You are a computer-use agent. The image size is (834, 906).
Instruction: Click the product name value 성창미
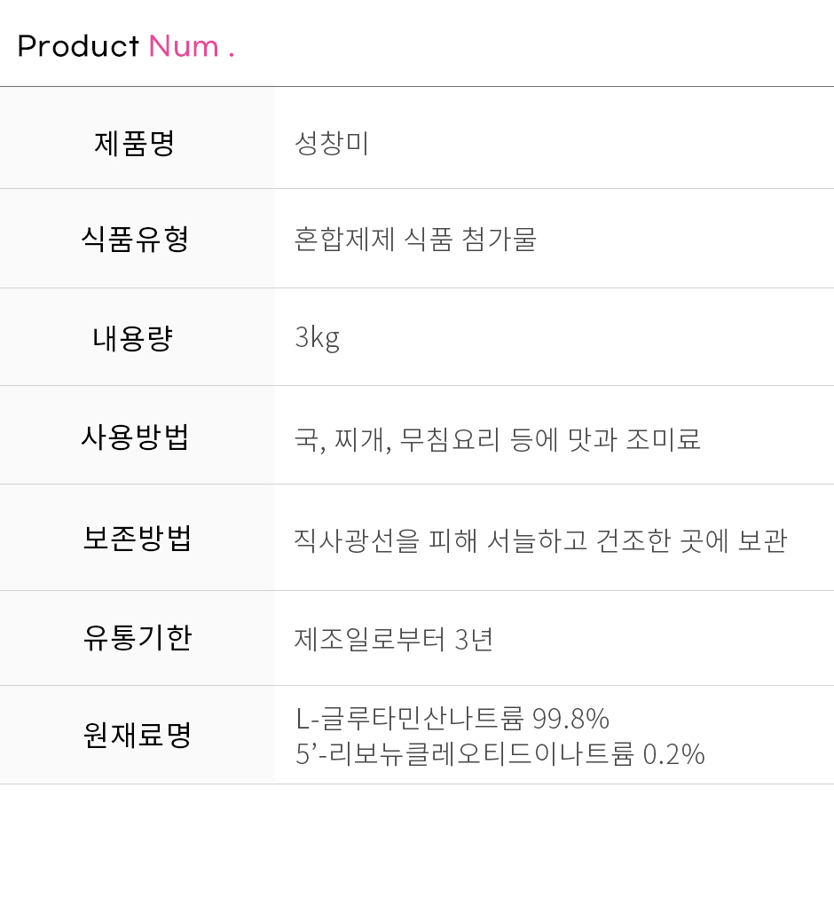[x=332, y=143]
